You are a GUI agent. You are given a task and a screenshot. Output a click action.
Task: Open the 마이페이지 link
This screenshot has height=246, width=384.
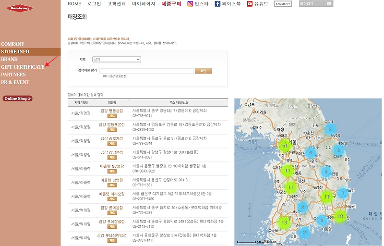tap(144, 4)
